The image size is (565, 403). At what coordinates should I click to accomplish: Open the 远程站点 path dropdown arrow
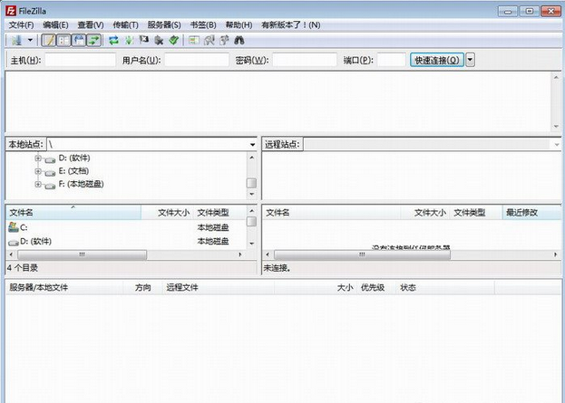(x=557, y=145)
